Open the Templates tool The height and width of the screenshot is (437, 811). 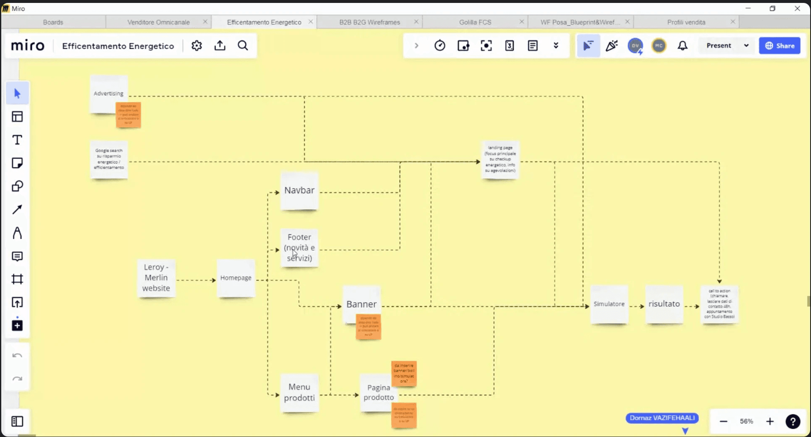17,116
